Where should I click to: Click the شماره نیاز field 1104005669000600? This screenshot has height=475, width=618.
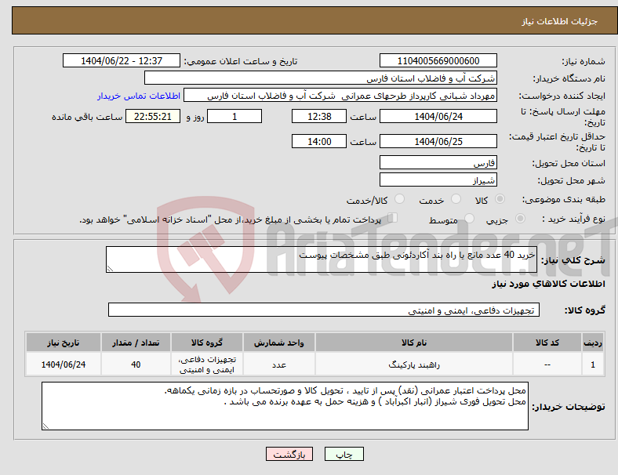[438, 60]
